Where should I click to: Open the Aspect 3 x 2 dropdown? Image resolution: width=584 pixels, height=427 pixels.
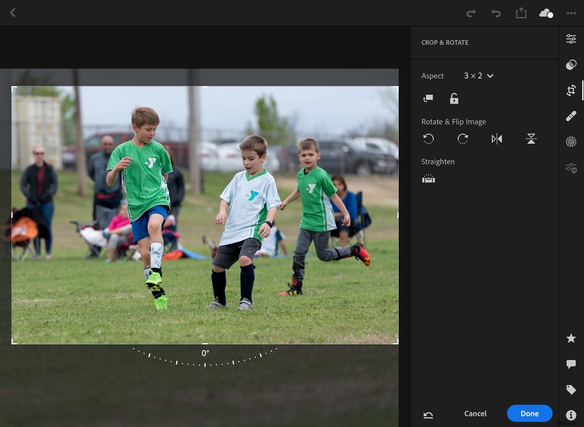tap(478, 76)
